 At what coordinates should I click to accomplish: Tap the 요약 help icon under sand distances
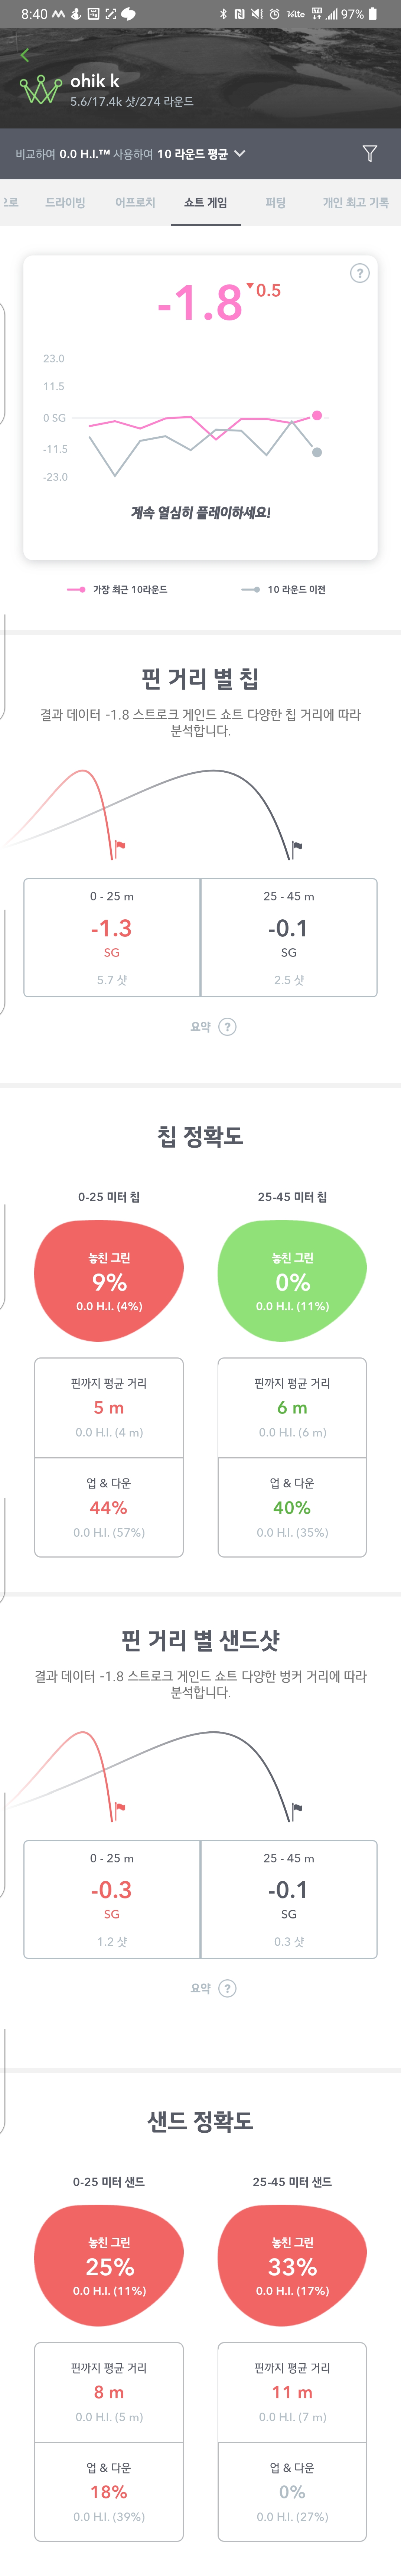pos(227,1987)
